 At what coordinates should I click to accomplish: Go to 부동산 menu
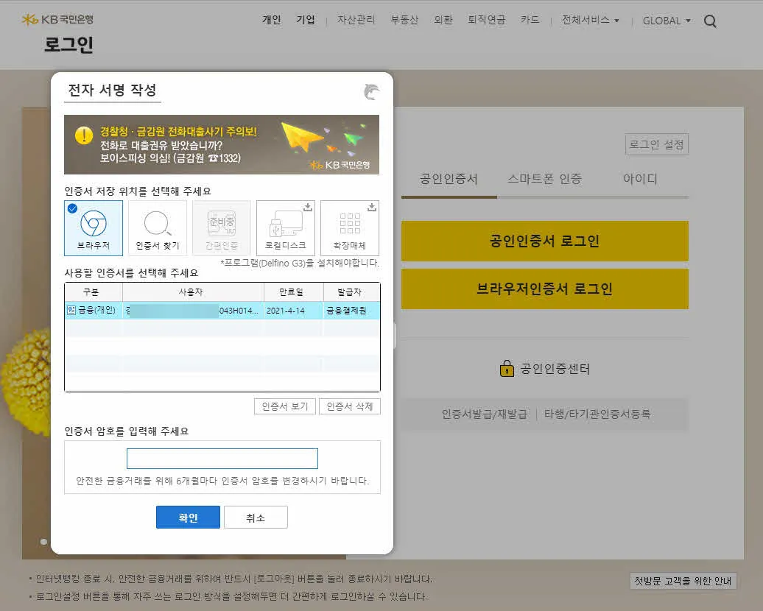[x=404, y=19]
